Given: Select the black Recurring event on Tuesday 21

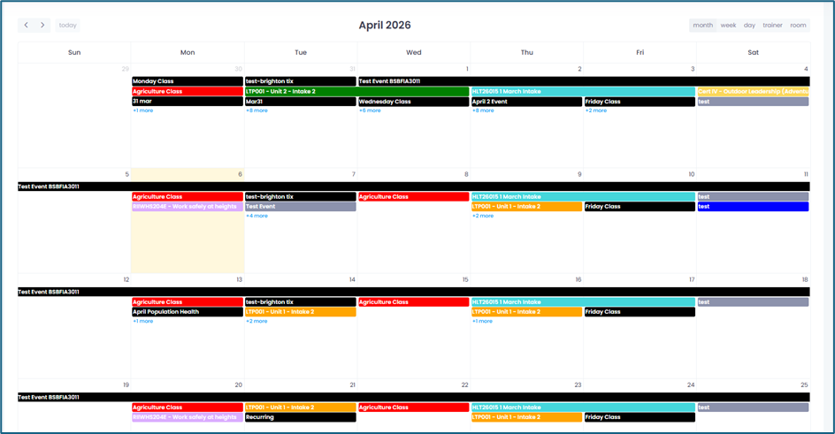Looking at the screenshot, I should 300,417.
